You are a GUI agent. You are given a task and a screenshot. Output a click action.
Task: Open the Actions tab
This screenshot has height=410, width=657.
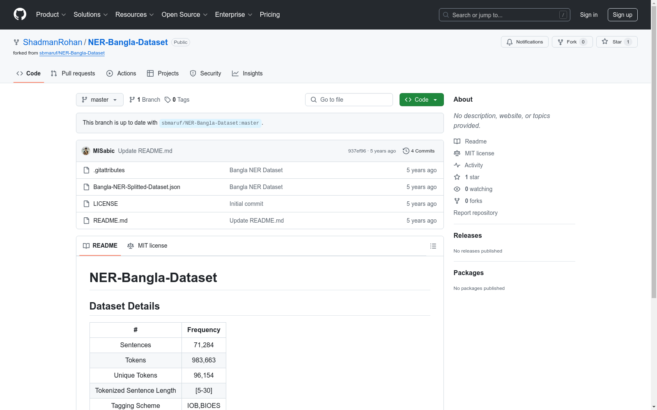coord(121,73)
